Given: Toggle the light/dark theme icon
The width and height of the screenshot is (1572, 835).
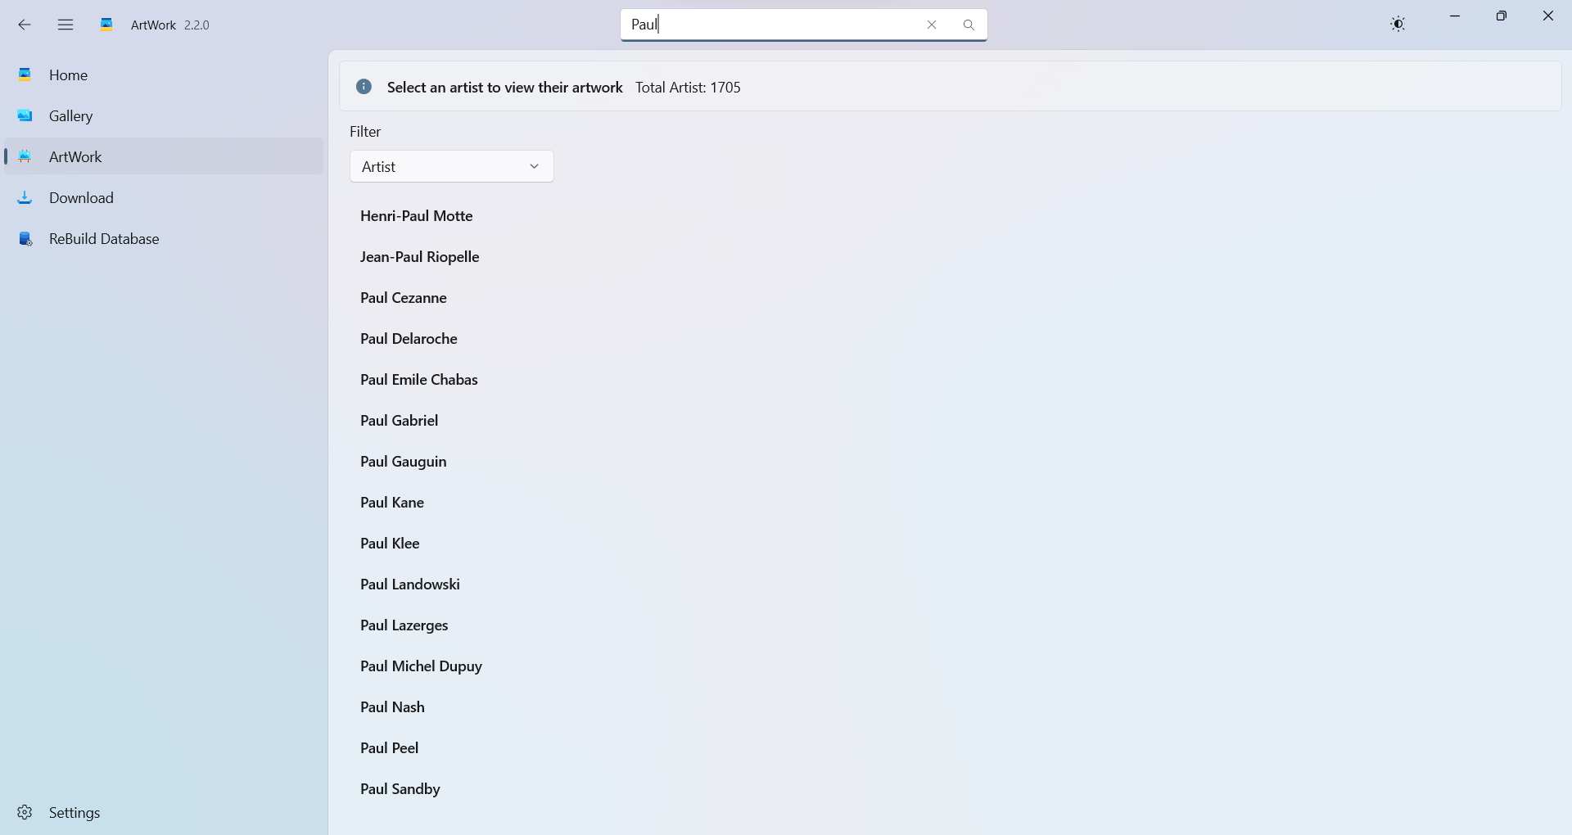Looking at the screenshot, I should [x=1398, y=25].
